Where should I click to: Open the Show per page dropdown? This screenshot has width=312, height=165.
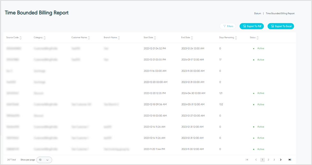pos(44,160)
